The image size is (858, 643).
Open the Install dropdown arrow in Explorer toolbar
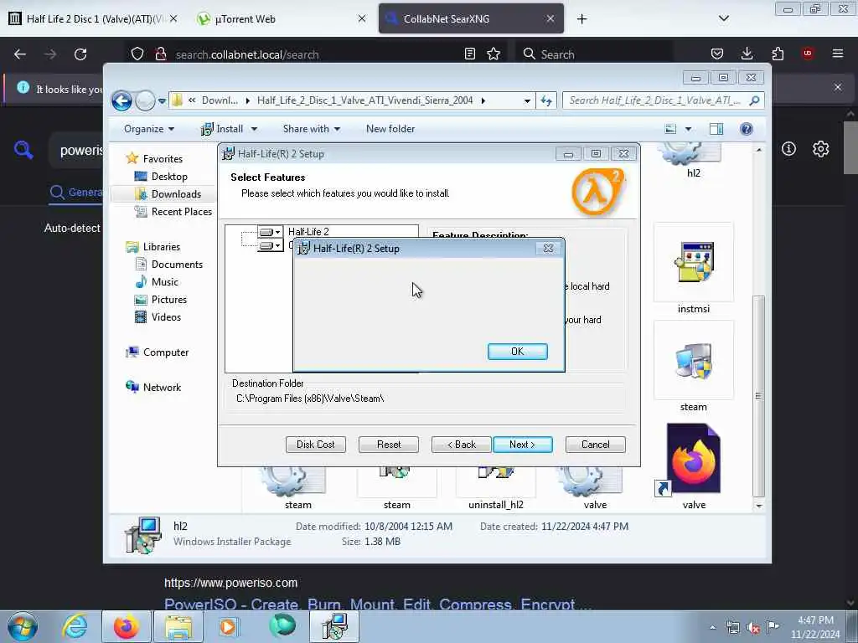coord(254,129)
